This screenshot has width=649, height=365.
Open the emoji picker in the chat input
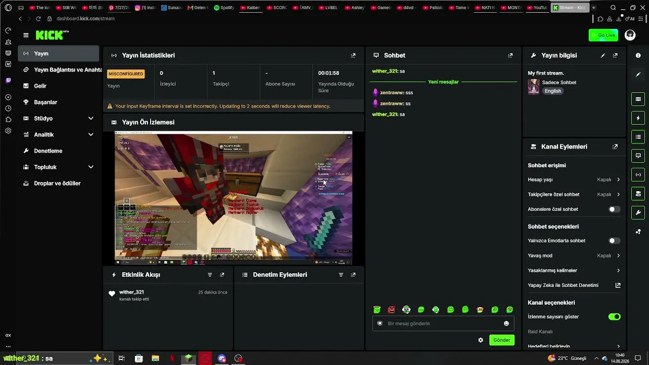(x=506, y=323)
